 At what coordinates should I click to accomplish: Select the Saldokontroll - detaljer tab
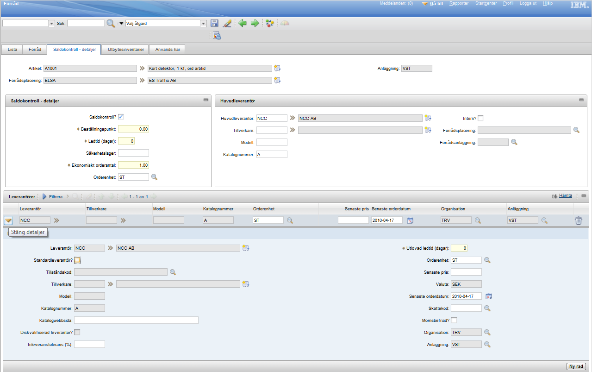(74, 49)
